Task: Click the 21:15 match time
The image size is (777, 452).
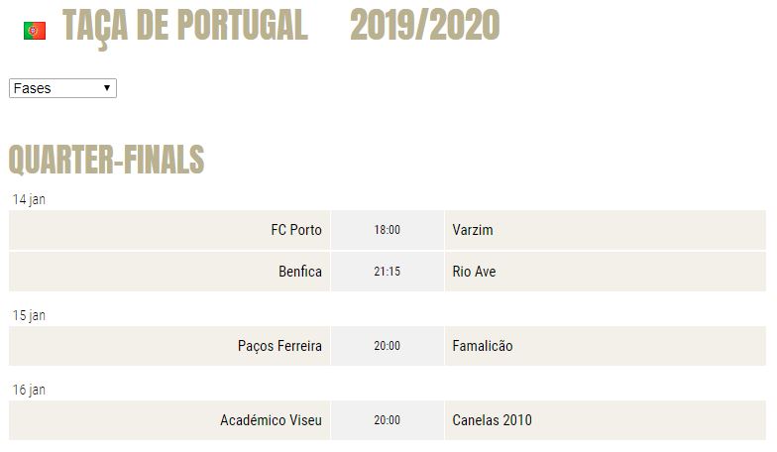Action: [x=387, y=272]
